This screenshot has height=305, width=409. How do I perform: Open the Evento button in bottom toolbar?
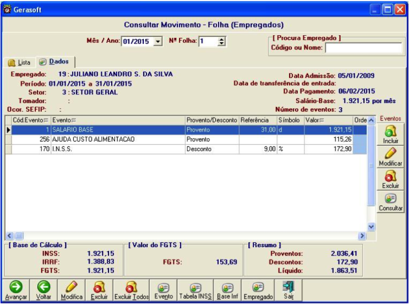pyautogui.click(x=164, y=290)
